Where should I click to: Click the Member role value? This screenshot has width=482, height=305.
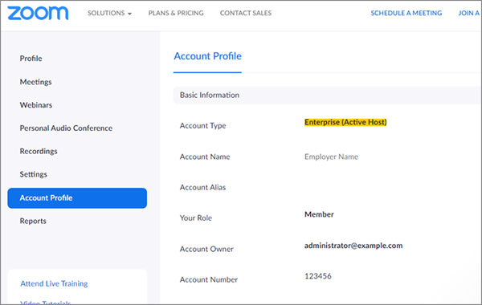coord(319,214)
